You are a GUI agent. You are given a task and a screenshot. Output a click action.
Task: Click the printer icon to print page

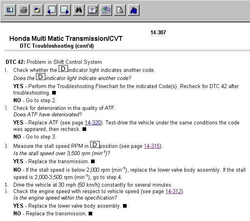click(23, 10)
